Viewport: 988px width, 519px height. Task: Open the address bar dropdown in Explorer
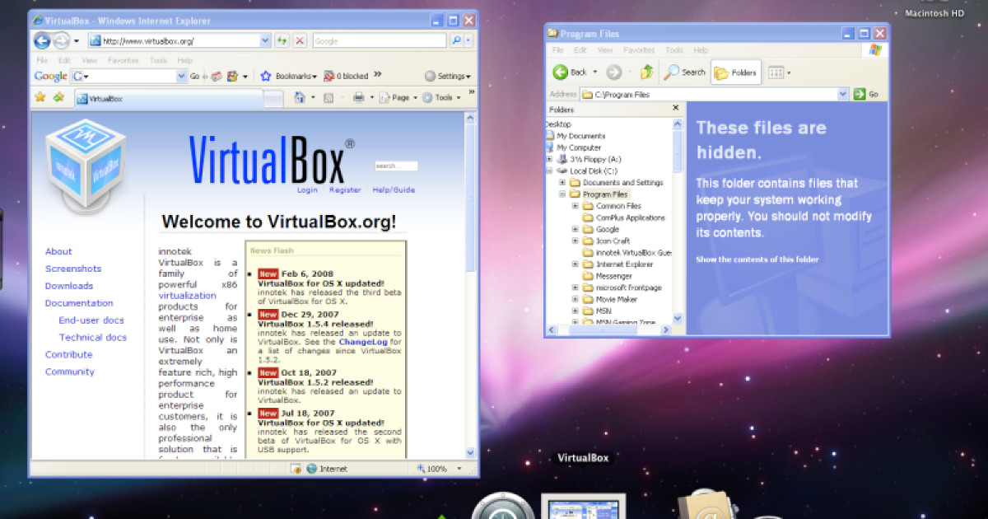click(x=843, y=93)
